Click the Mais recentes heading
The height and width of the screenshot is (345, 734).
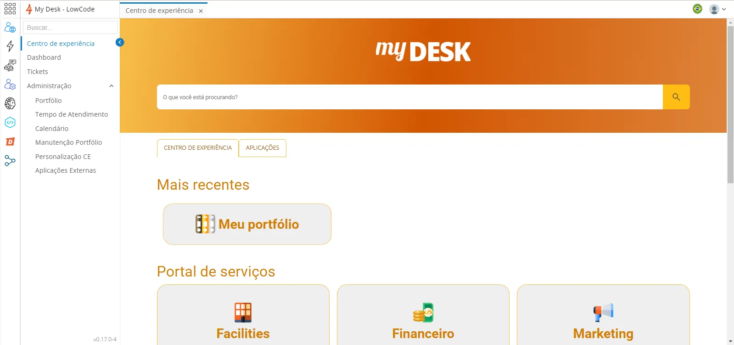(x=203, y=185)
